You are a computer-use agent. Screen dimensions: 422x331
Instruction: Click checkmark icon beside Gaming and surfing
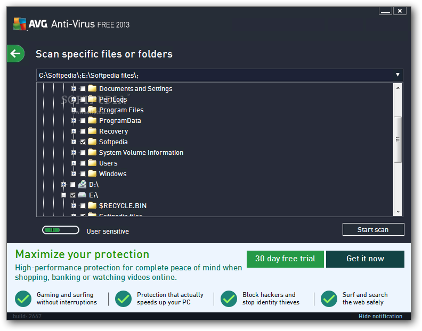click(x=23, y=299)
